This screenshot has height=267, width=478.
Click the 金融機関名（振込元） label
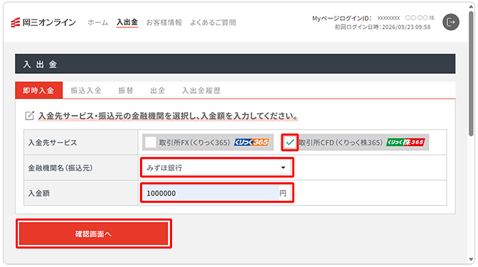pyautogui.click(x=60, y=168)
